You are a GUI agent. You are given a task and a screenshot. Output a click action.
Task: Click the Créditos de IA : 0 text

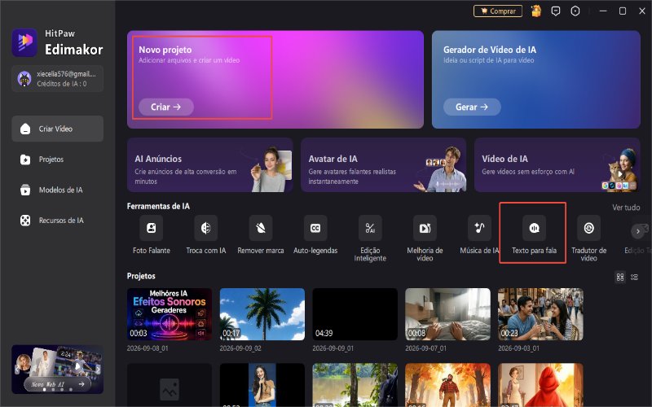click(x=62, y=84)
